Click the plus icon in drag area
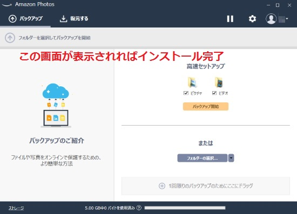Image resolution: width=297 pixels, height=214 pixels. point(162,186)
